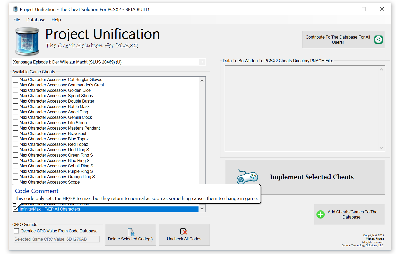The height and width of the screenshot is (254, 396).
Task: Check the Red Topaz accessory box
Action: pyautogui.click(x=15, y=144)
